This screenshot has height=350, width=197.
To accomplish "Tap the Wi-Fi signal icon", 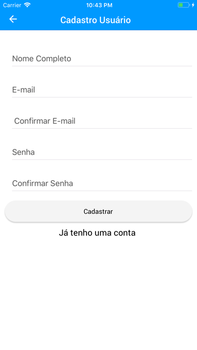I will coord(27,5).
